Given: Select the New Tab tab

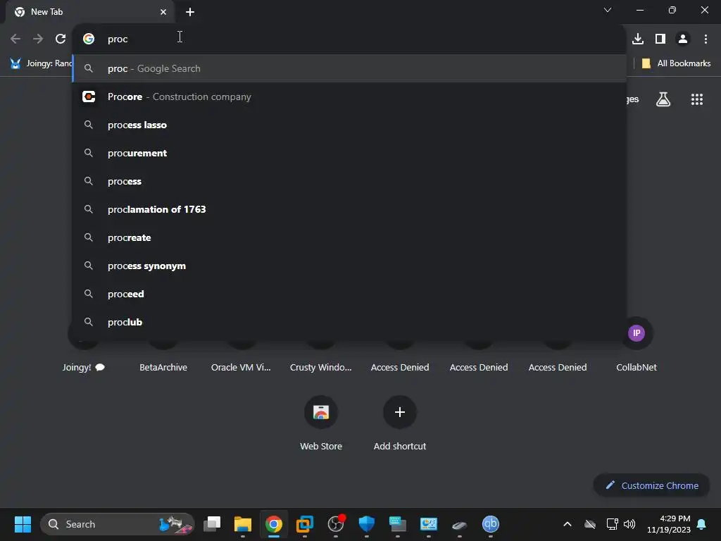Looking at the screenshot, I should point(89,12).
